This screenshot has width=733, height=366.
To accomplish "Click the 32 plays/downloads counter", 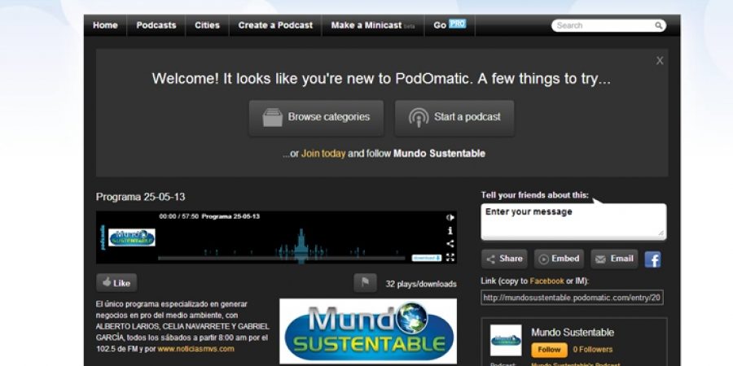I will click(421, 284).
